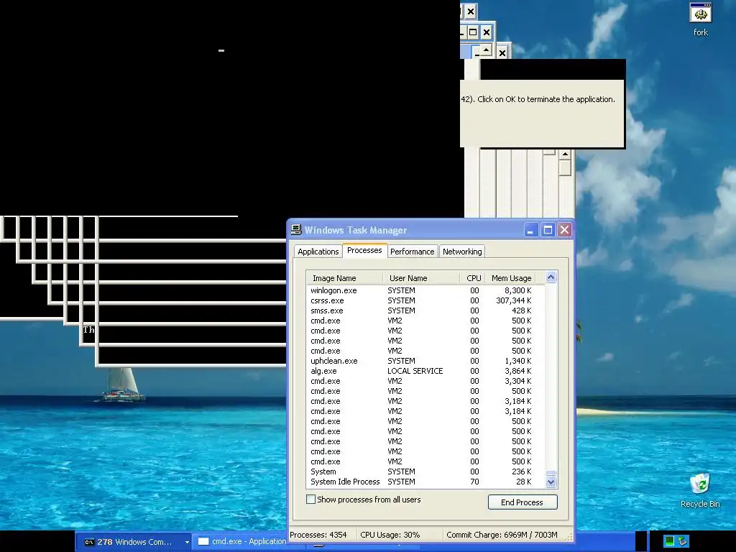
Task: Click the CPU Usage: 30% status entry
Action: coord(390,535)
